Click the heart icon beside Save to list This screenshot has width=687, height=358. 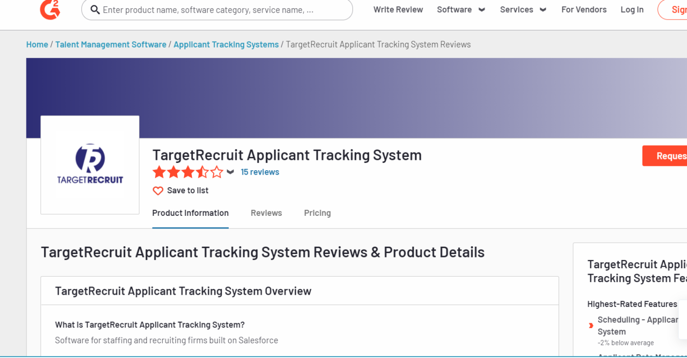click(x=158, y=191)
